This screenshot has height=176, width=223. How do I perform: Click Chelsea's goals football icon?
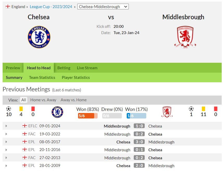point(9,109)
